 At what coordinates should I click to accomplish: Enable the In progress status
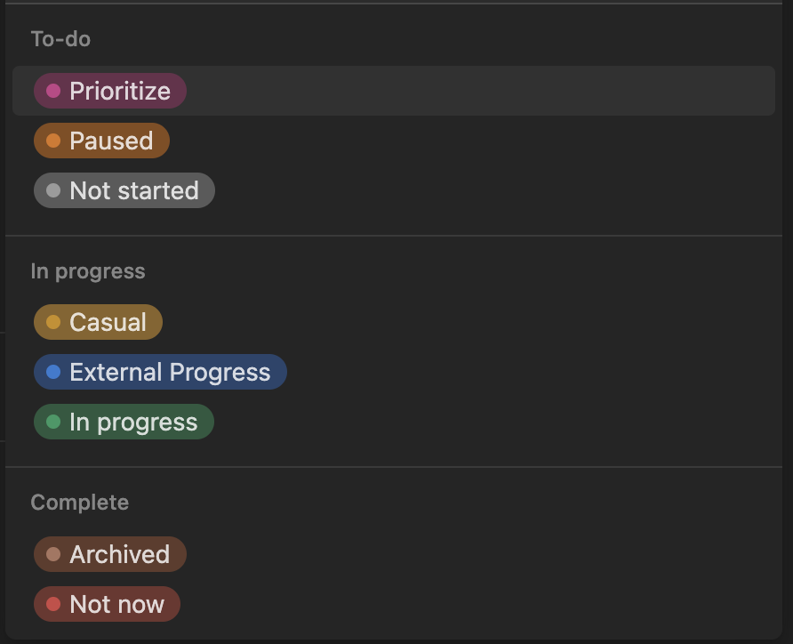[x=124, y=422]
